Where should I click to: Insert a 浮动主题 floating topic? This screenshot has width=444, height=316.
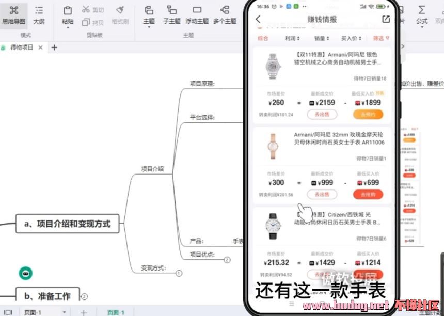197,15
